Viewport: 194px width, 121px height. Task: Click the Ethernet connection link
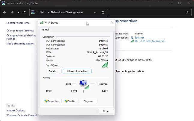pos(139,37)
